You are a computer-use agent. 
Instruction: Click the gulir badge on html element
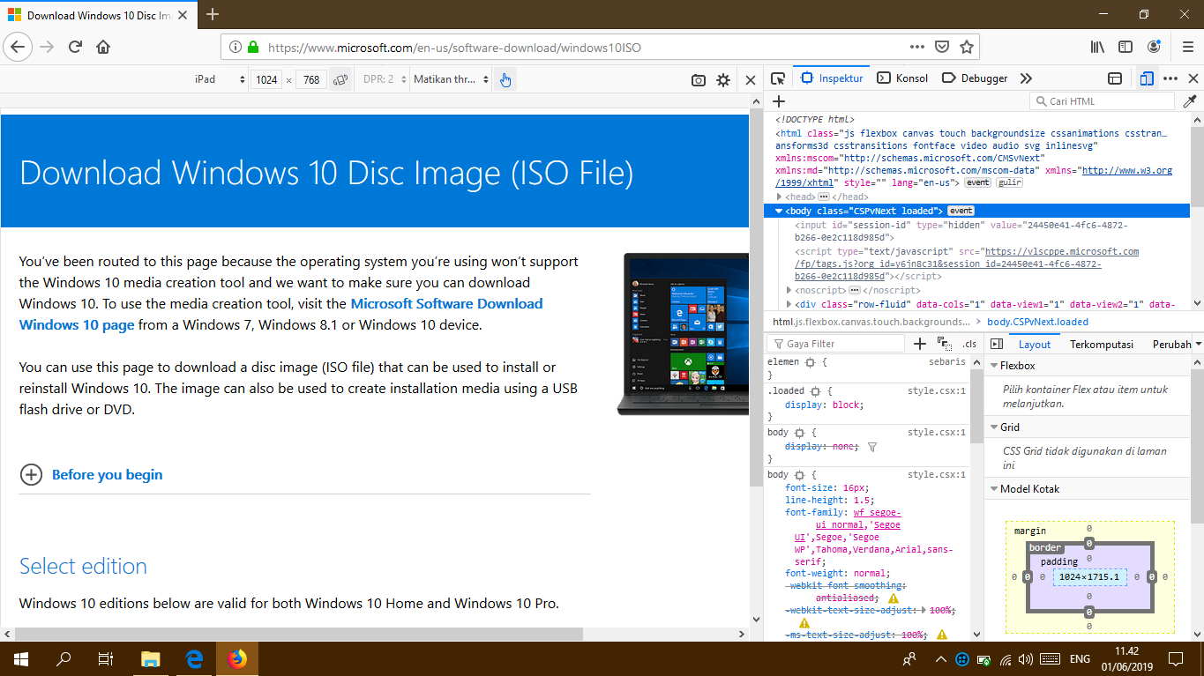click(1009, 182)
